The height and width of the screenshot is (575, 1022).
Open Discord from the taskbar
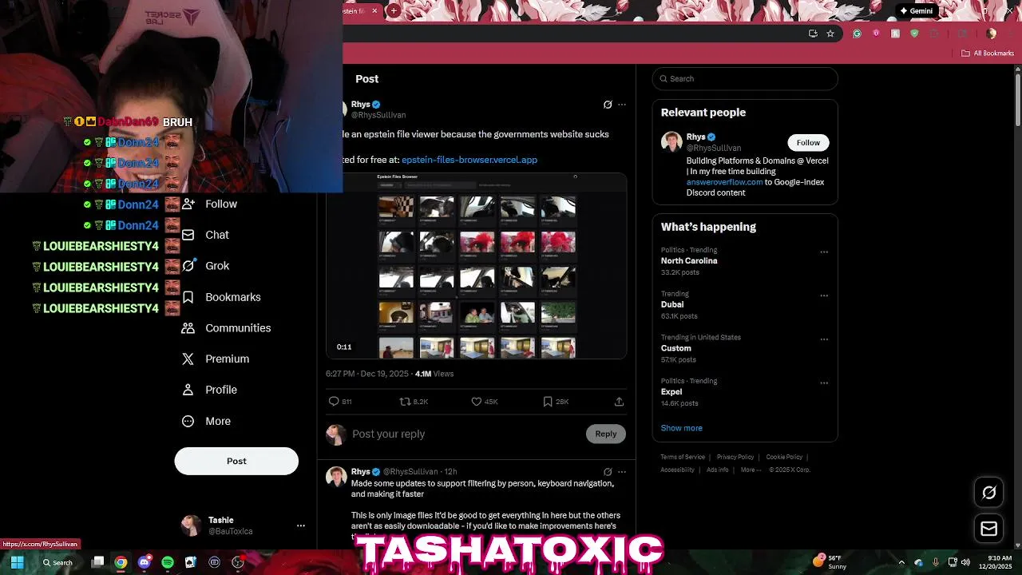click(x=144, y=562)
